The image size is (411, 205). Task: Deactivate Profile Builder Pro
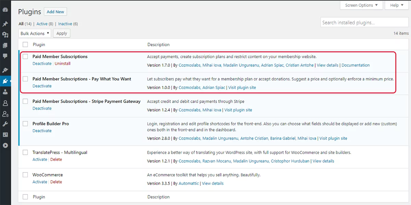42,131
